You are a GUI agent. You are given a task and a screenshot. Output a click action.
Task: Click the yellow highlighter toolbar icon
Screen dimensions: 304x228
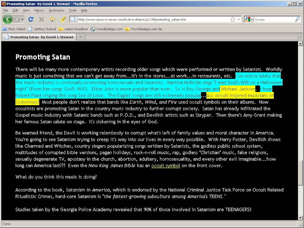(x=63, y=19)
